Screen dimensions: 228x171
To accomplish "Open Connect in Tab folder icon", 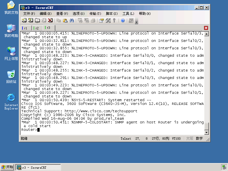I will (37, 21).
